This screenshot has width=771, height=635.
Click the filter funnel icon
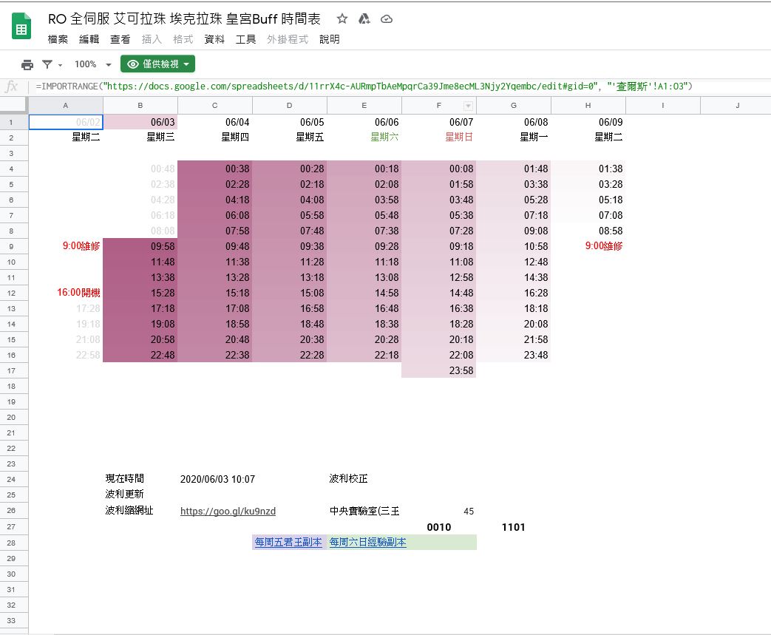pos(47,64)
